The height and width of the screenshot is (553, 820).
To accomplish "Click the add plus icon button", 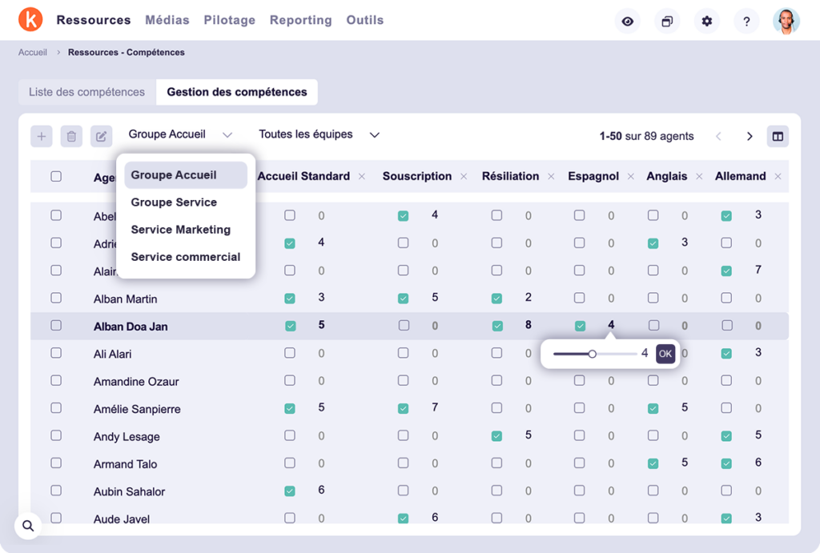I will (42, 136).
